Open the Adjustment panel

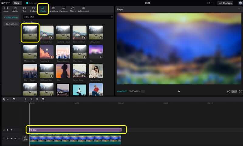83,9
